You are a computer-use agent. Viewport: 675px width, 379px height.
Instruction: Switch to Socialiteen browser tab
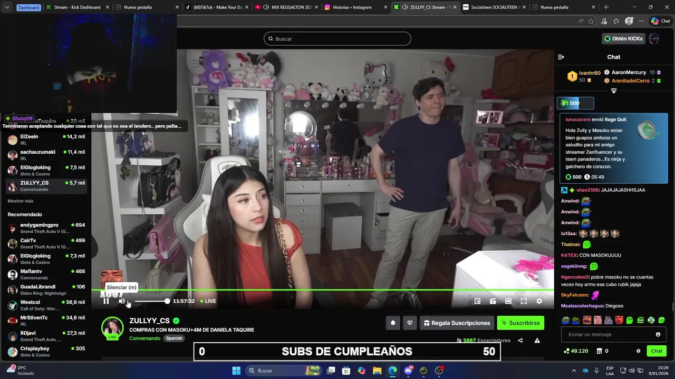point(494,7)
